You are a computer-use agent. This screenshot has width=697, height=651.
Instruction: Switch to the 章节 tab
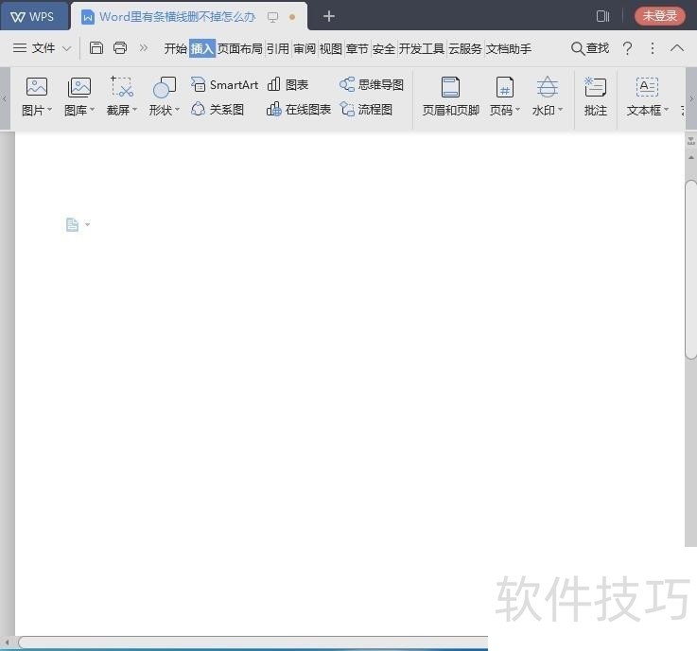click(357, 48)
